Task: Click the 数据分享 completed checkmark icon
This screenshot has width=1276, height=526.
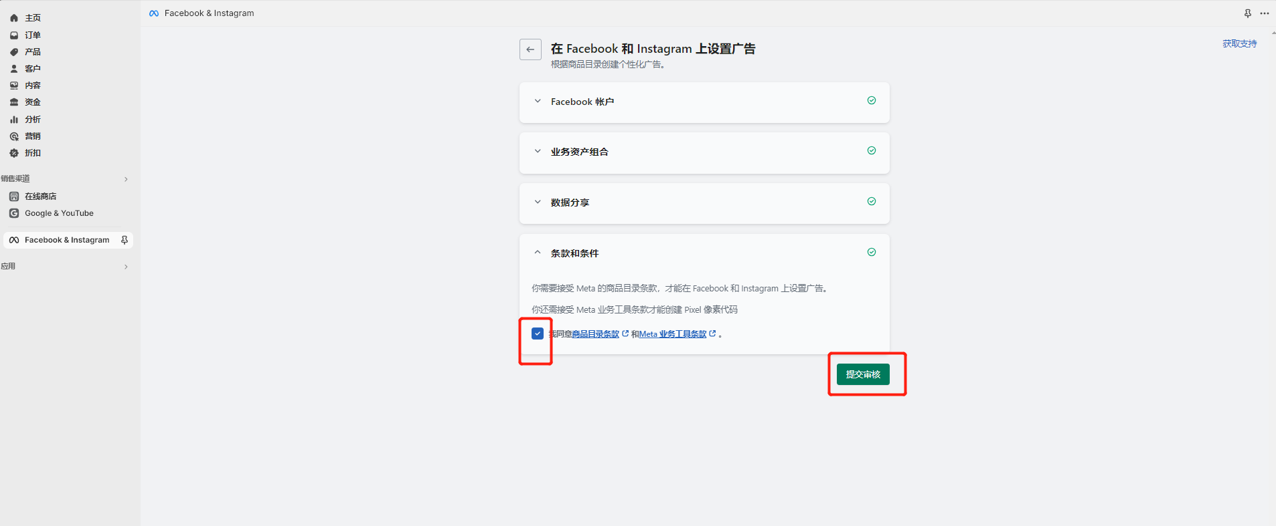Action: coord(872,201)
